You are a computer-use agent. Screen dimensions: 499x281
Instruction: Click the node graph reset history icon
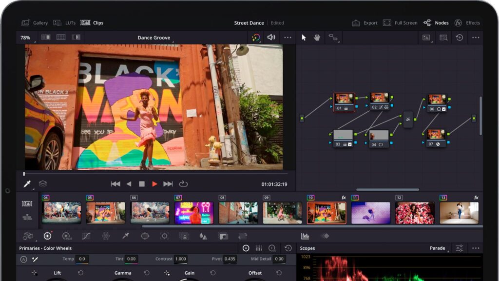point(460,38)
